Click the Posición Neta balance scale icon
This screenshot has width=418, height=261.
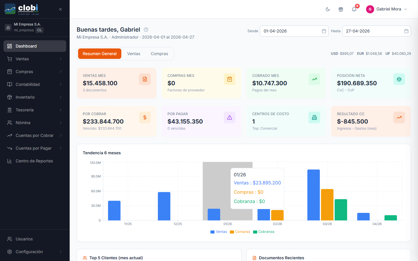click(x=399, y=79)
